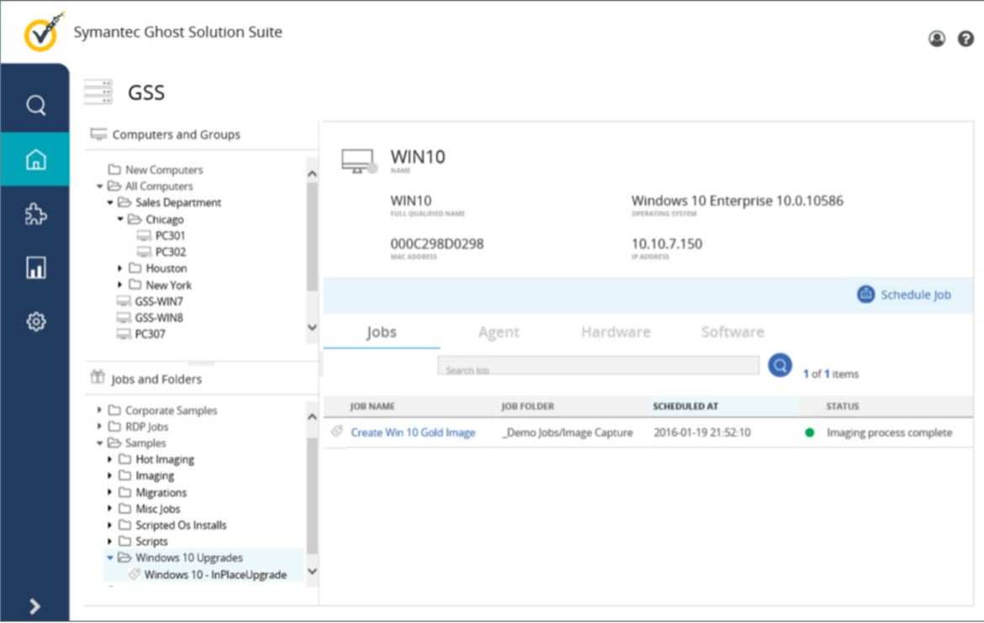Viewport: 984px width, 623px height.
Task: Click the user account icon top right
Action: tap(935, 38)
